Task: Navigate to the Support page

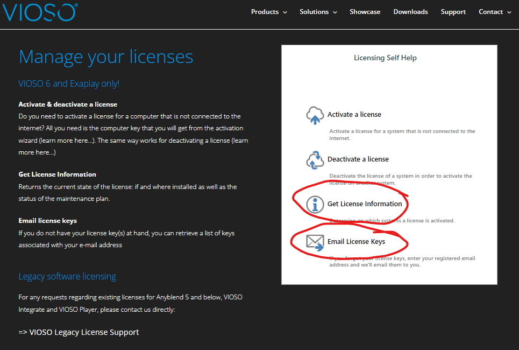Action: click(x=453, y=12)
